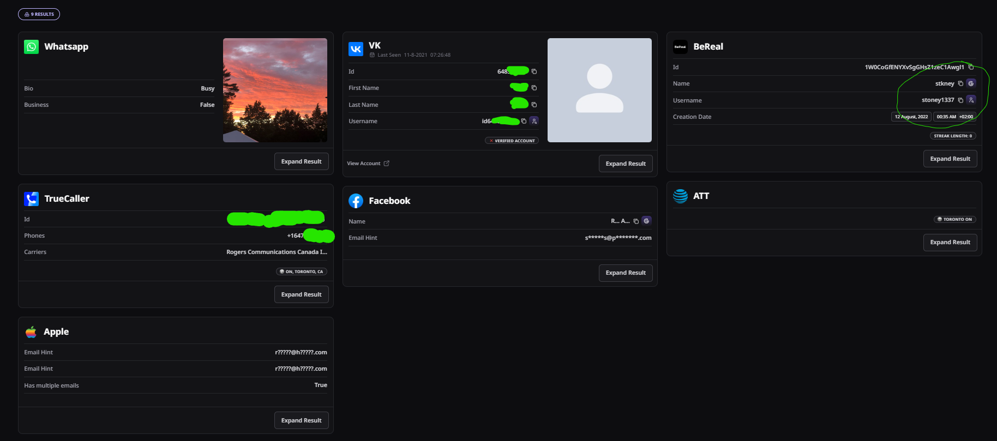
Task: Click the VK logo icon
Action: click(x=356, y=49)
